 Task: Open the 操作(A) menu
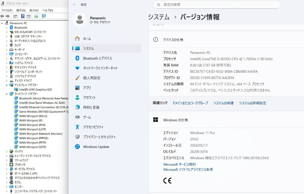(x=21, y=10)
